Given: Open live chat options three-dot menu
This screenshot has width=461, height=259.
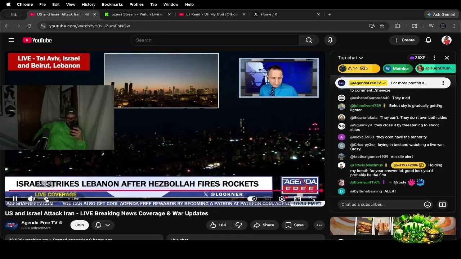Looking at the screenshot, I should [434, 58].
